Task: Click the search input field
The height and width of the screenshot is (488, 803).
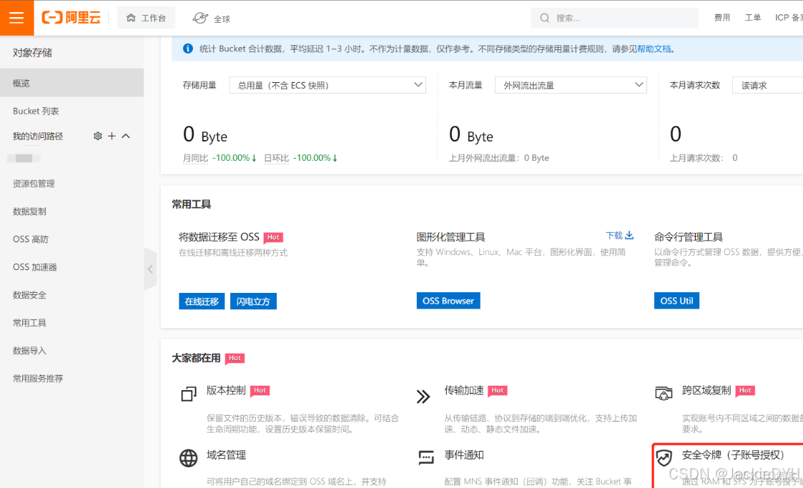Action: (x=615, y=17)
